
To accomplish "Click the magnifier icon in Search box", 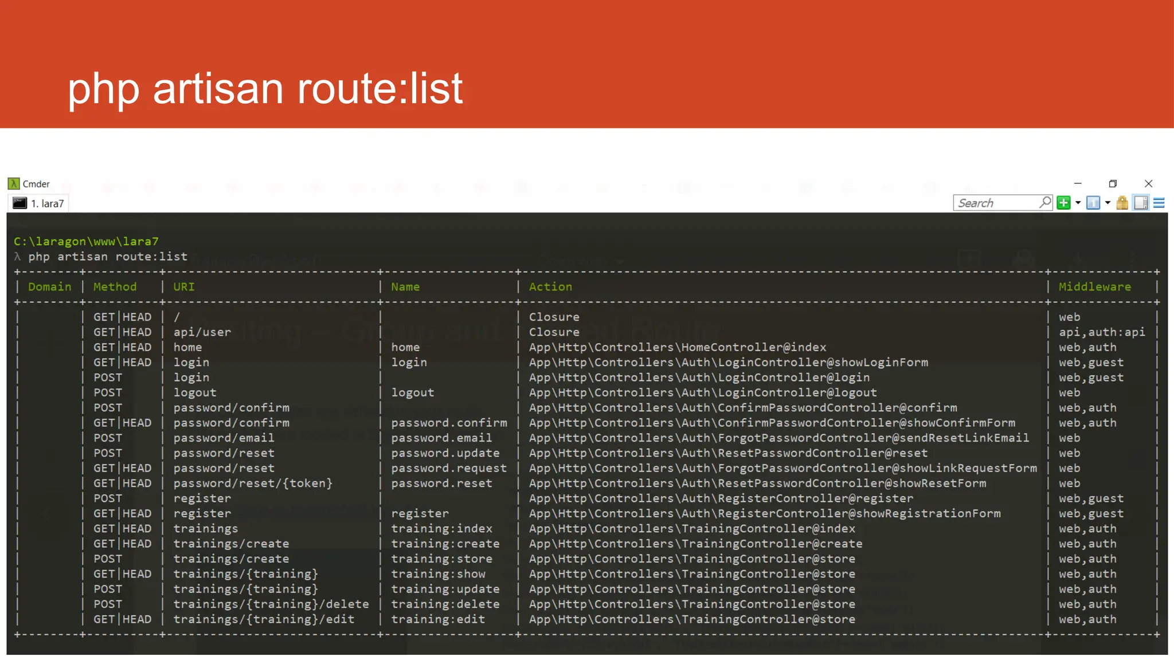I will click(x=1045, y=202).
